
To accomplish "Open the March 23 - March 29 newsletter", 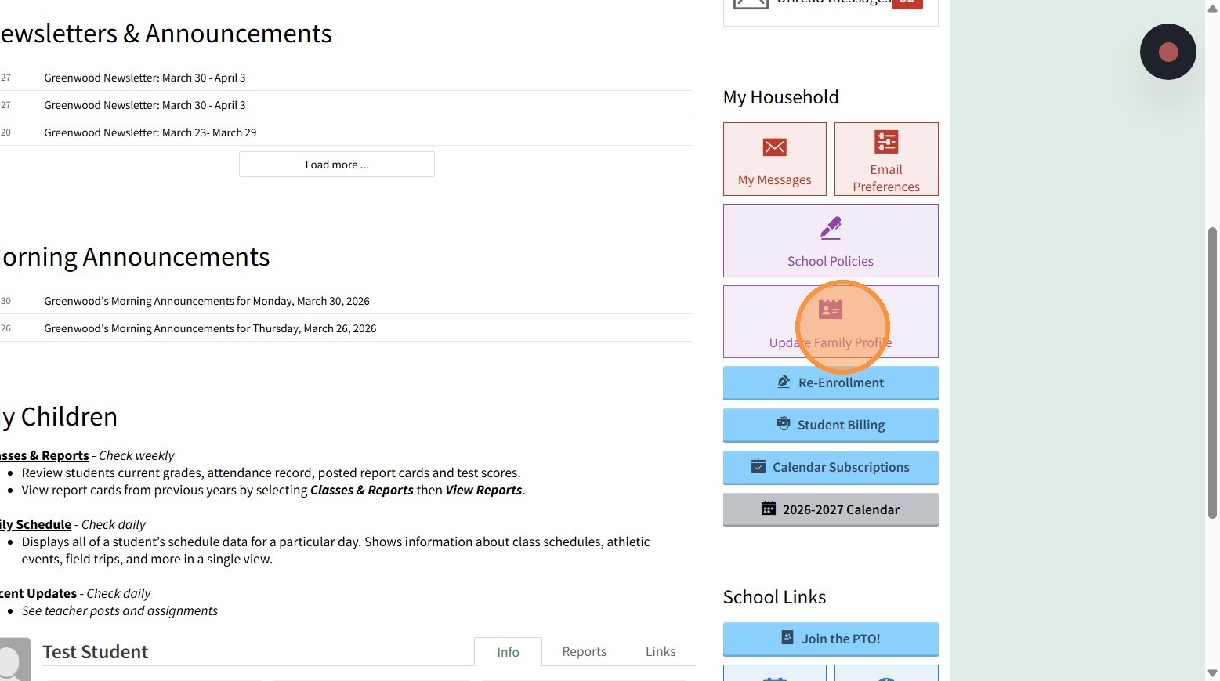I will click(x=150, y=132).
